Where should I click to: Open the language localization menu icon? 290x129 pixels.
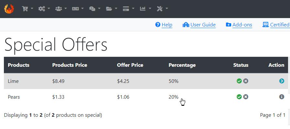[x=78, y=9]
